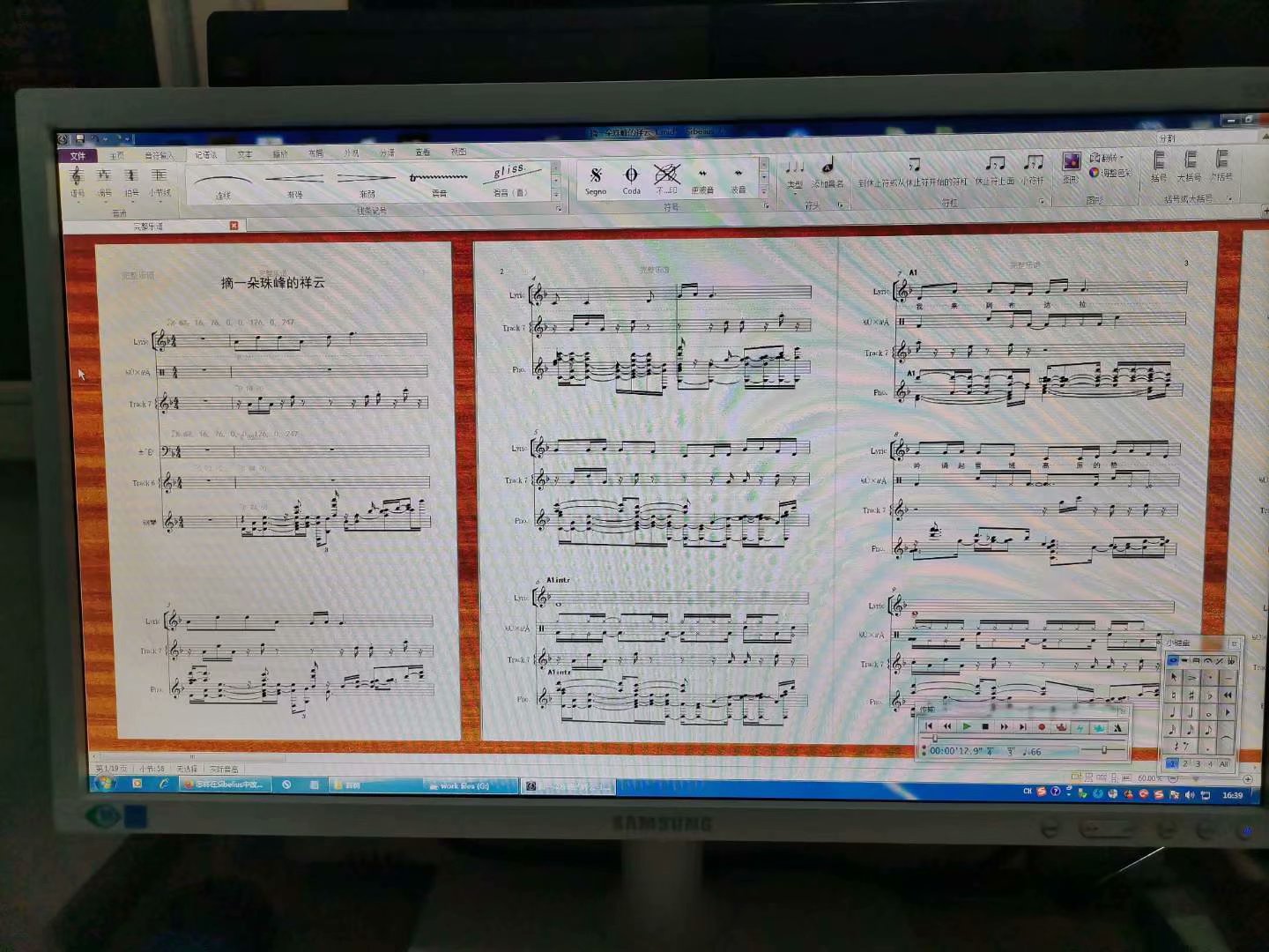Click the zoom out minus button
Screen dimensions: 1269x952
[1173, 779]
